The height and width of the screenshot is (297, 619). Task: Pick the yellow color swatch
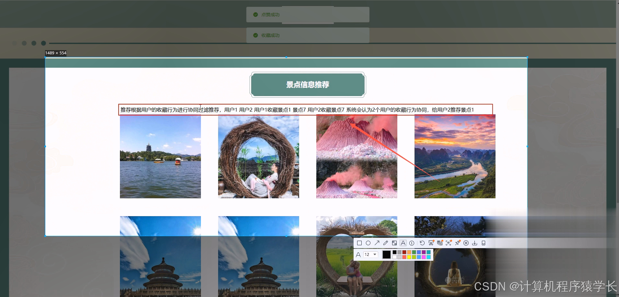[x=409, y=257]
